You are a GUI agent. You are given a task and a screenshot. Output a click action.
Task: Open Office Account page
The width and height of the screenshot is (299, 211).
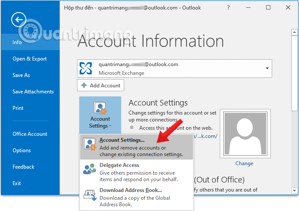30,134
